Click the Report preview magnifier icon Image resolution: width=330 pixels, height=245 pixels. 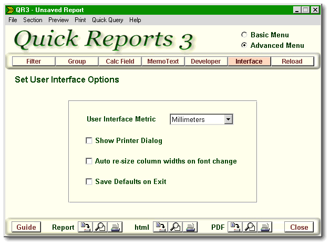[100, 227]
